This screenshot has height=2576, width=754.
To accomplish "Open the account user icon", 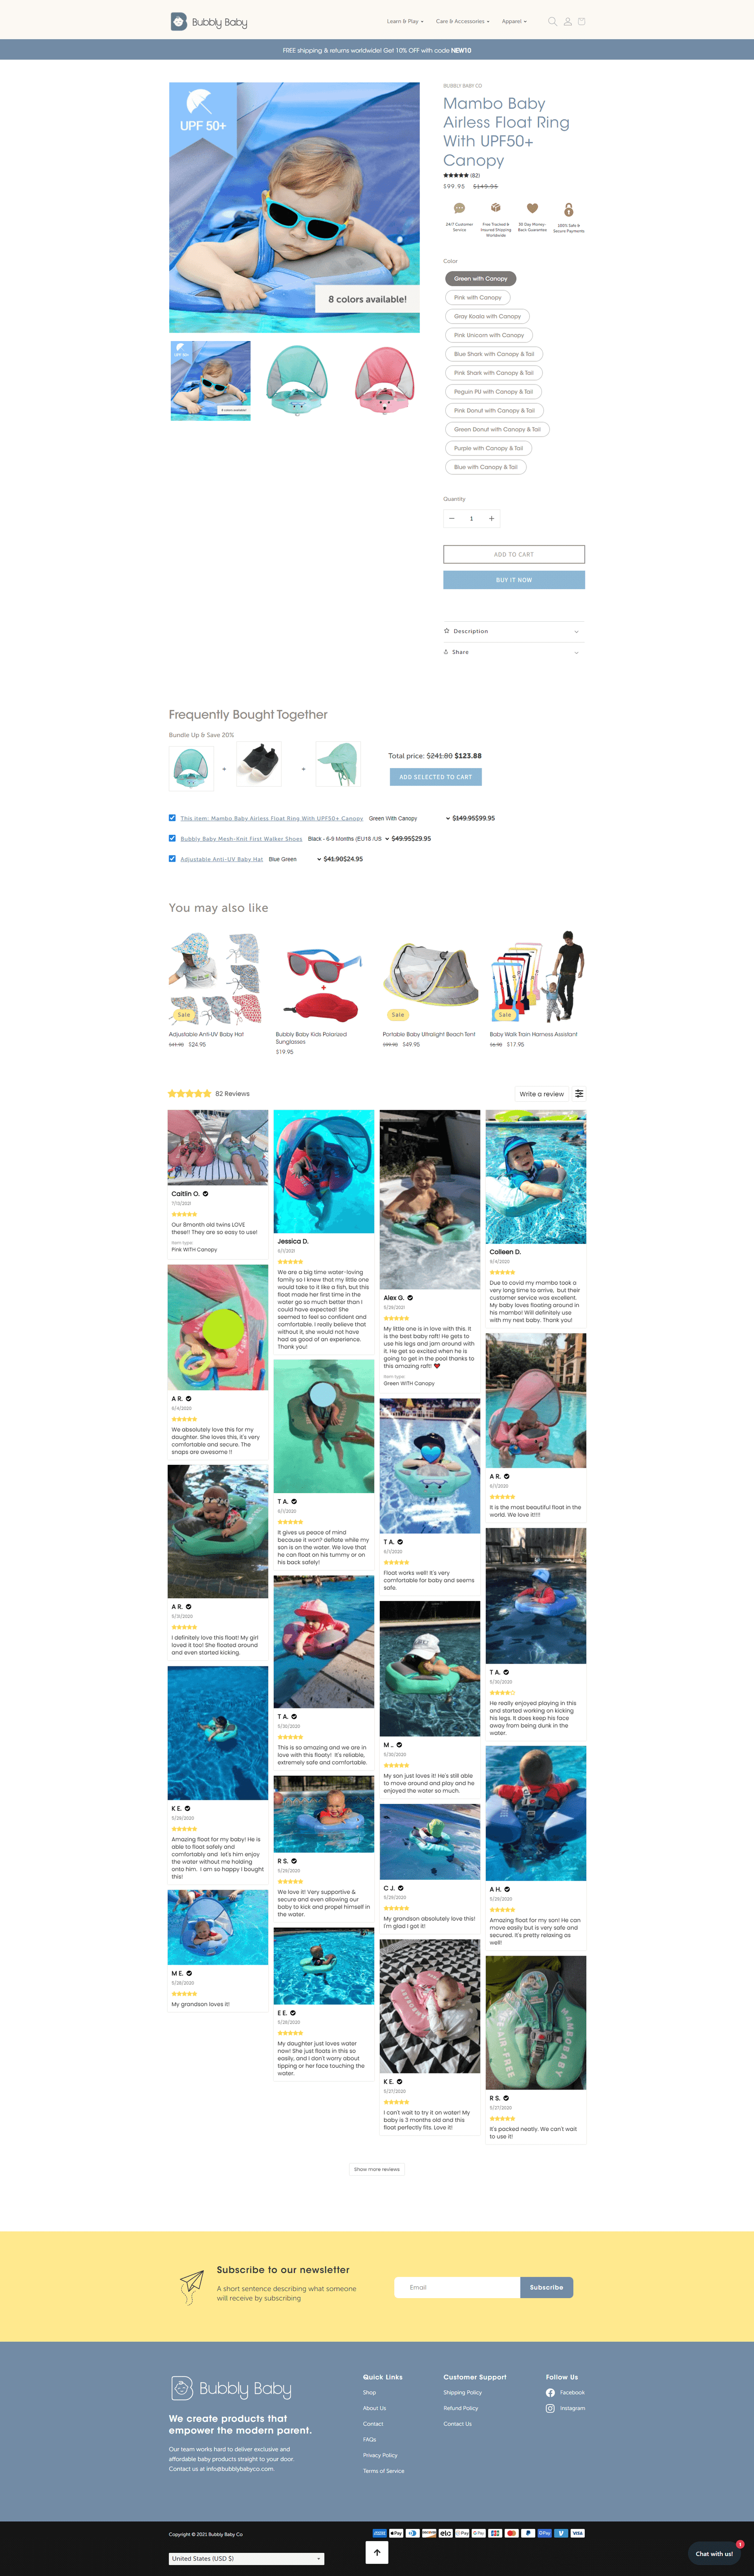I will tap(567, 21).
